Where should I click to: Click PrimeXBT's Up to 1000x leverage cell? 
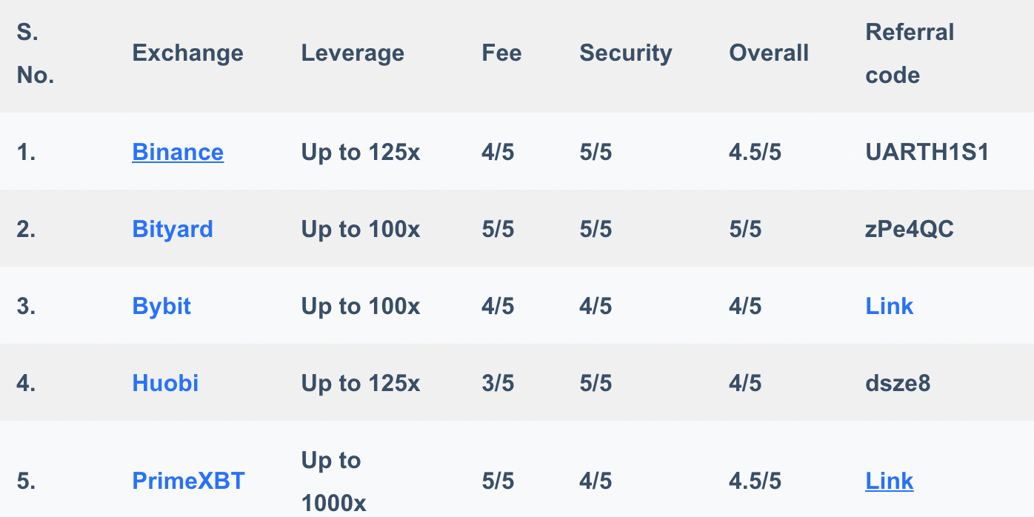(x=333, y=481)
